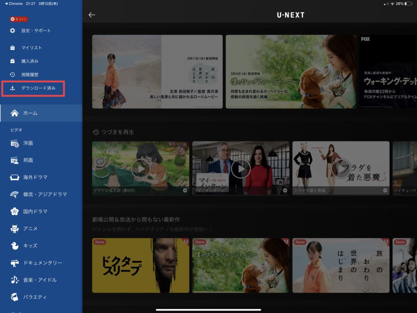Viewport: 417px width, 313px height.
Task: Tap the U-NEXT logo title
Action: [291, 15]
